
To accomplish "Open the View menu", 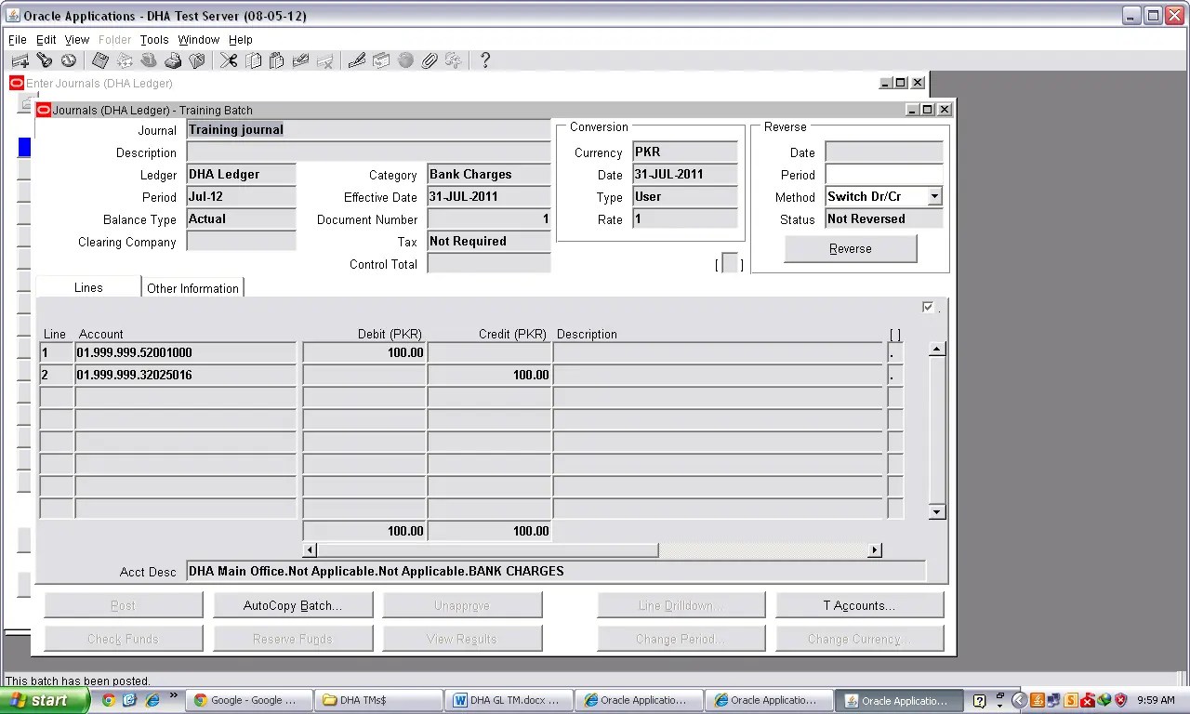I will pyautogui.click(x=77, y=40).
